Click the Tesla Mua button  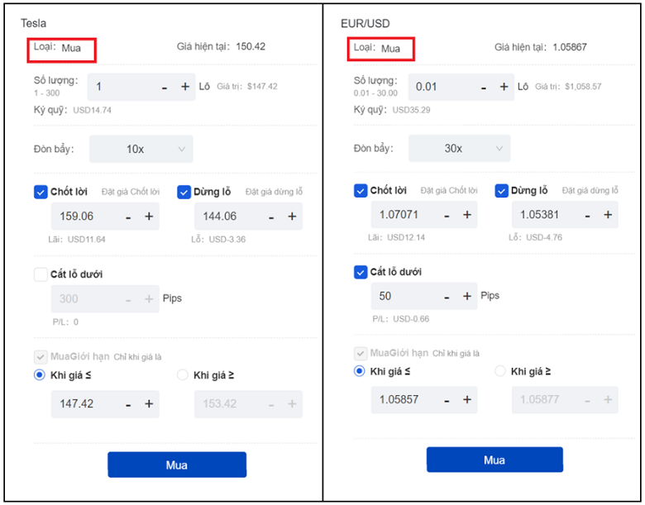coord(177,465)
